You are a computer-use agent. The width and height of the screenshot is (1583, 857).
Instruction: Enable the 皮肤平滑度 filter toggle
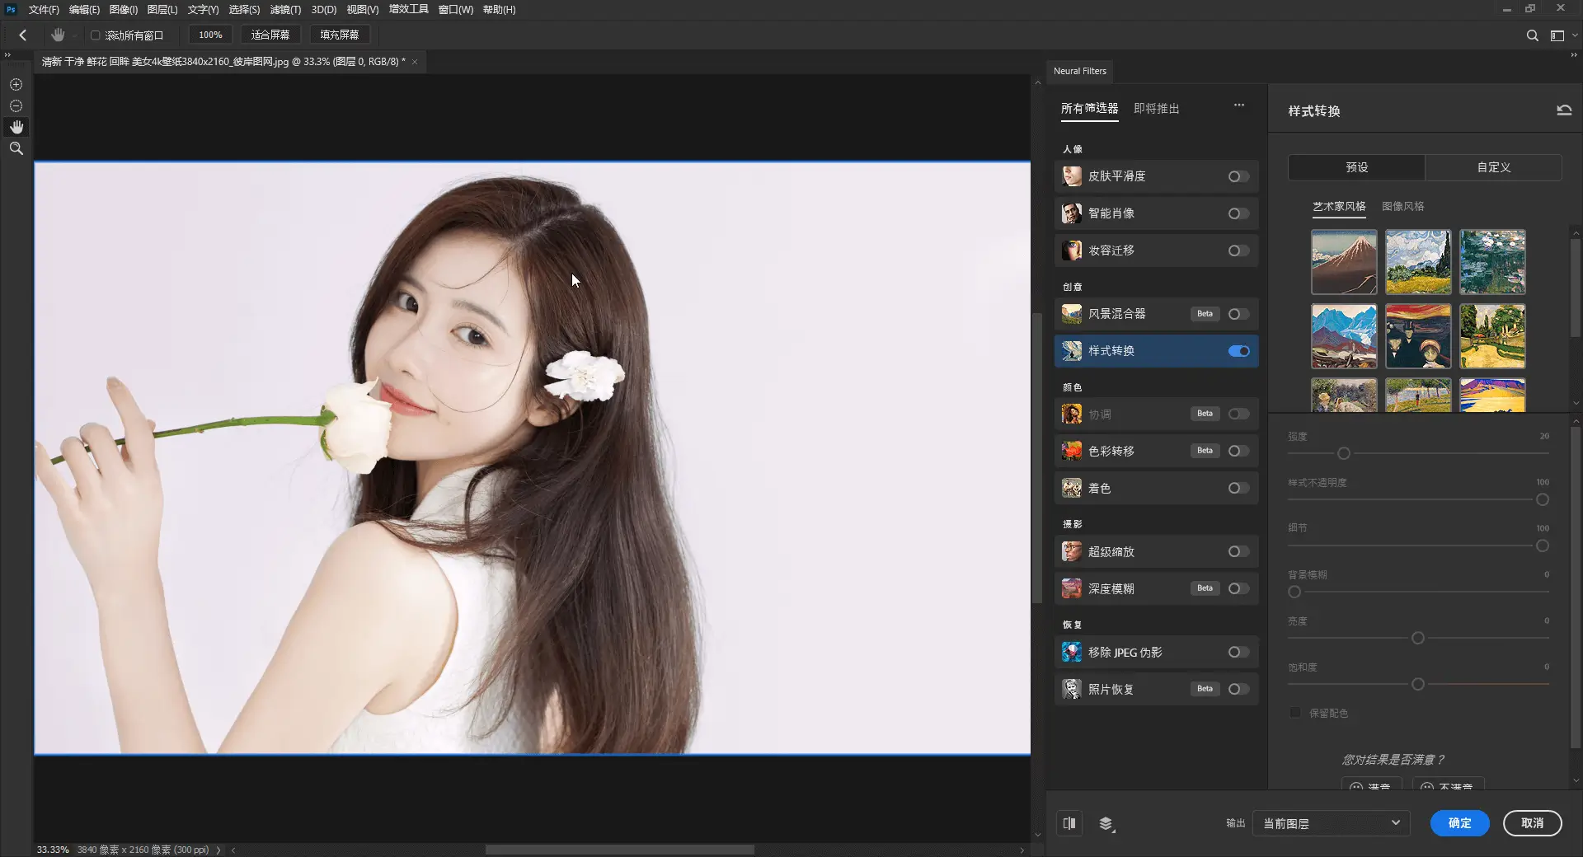(x=1237, y=176)
